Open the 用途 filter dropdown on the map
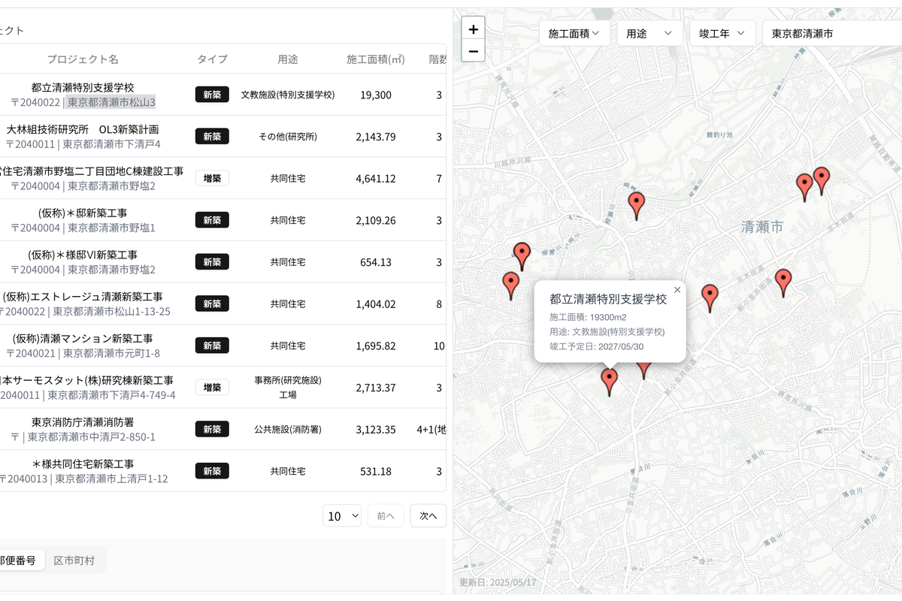 pos(649,33)
